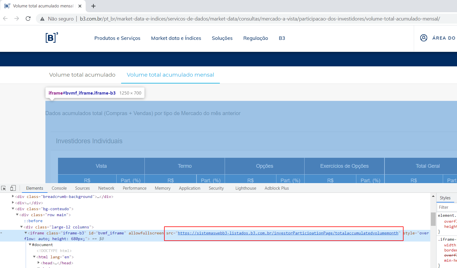Click the 'Não seguro' security warning icon

(42, 19)
